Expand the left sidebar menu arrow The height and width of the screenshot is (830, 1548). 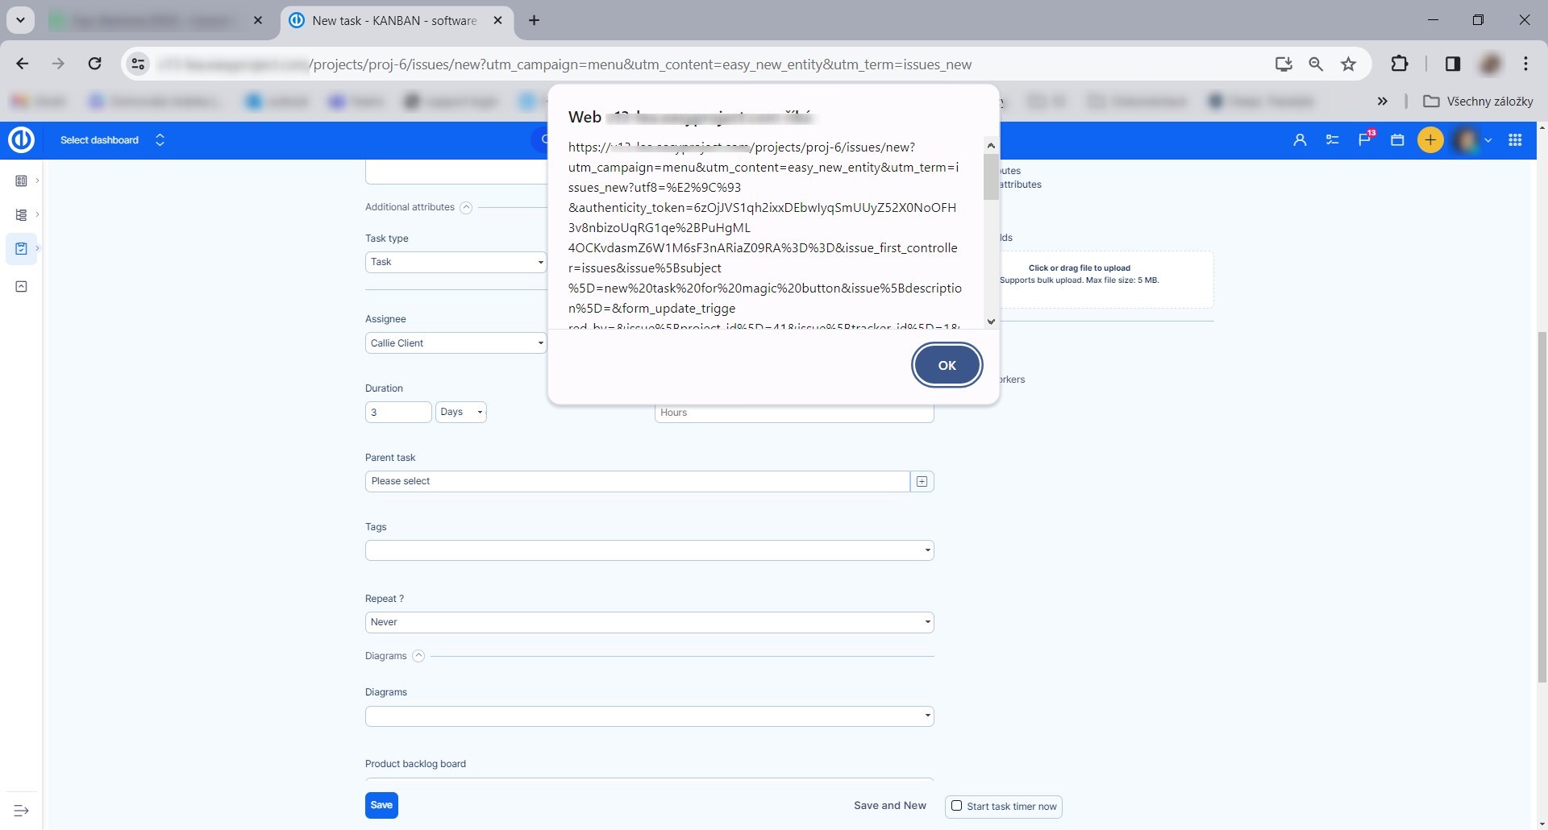coord(21,811)
